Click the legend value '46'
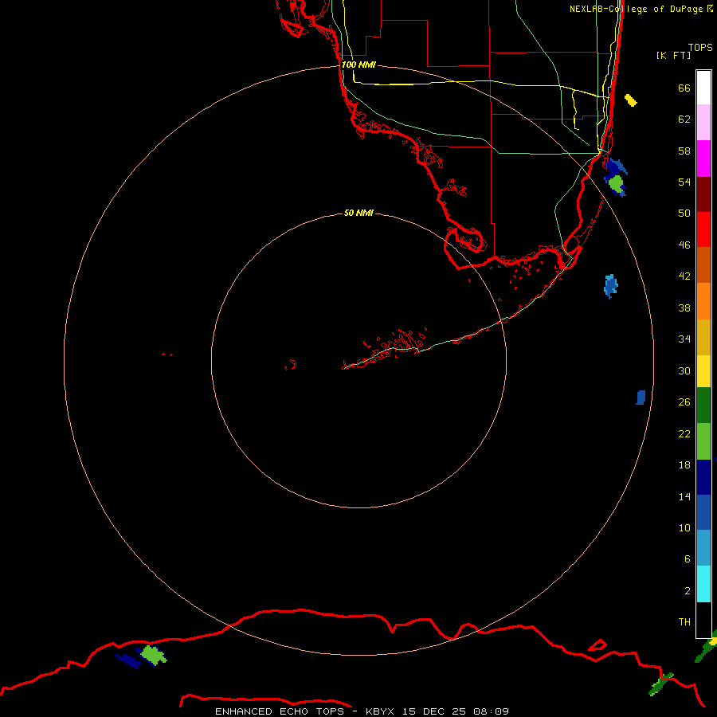Viewport: 717px width, 717px height. (684, 245)
